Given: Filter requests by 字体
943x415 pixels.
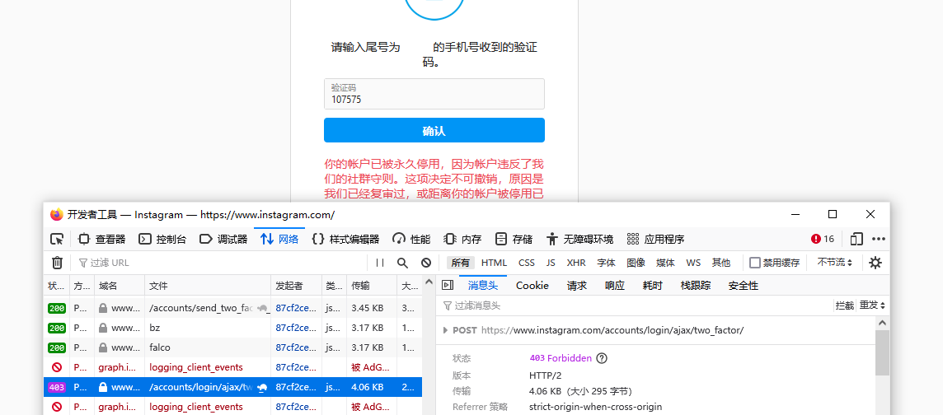Looking at the screenshot, I should [x=606, y=263].
